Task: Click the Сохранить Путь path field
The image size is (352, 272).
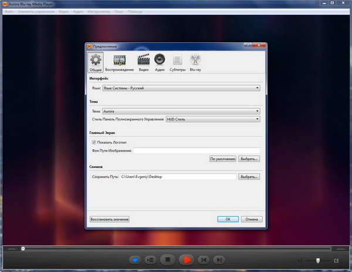Action: click(x=177, y=176)
